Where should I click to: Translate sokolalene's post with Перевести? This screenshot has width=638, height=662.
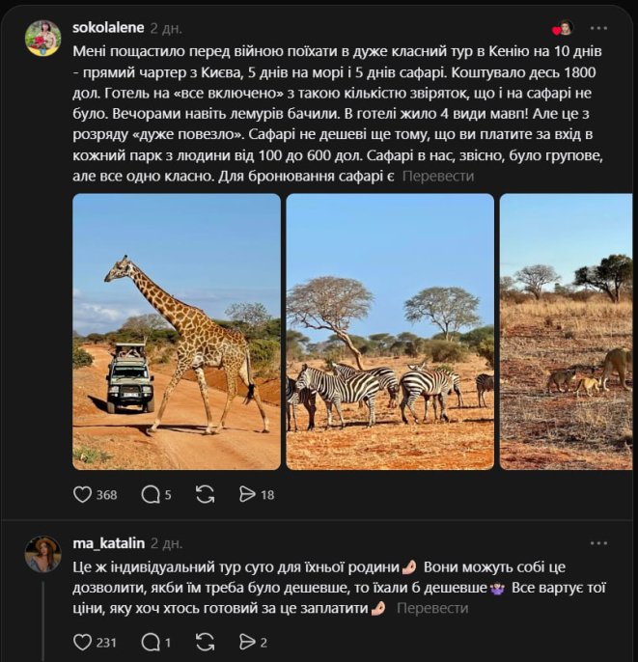(x=437, y=176)
